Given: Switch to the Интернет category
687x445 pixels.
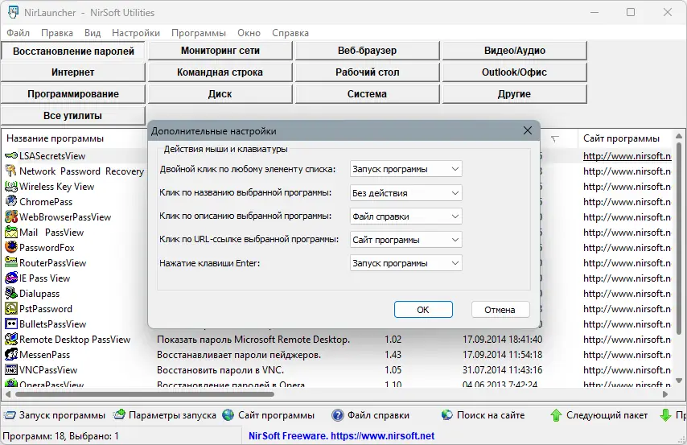Looking at the screenshot, I should [73, 72].
